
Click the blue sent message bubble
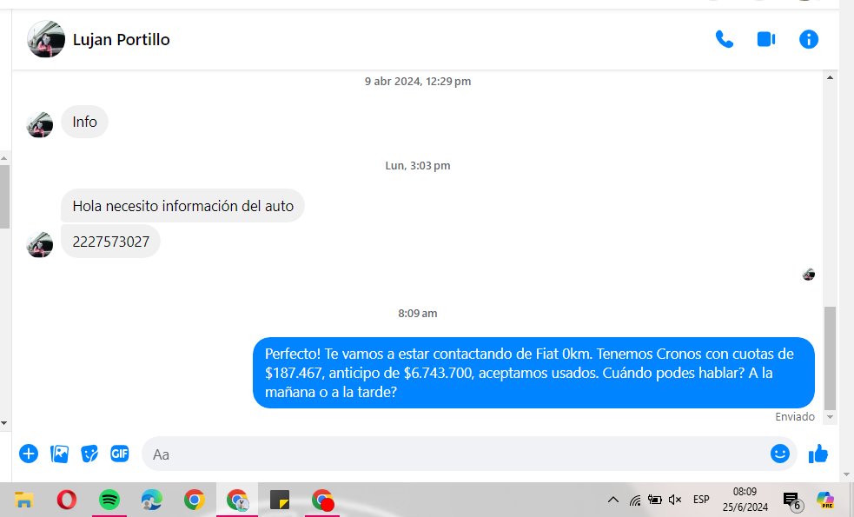click(533, 373)
